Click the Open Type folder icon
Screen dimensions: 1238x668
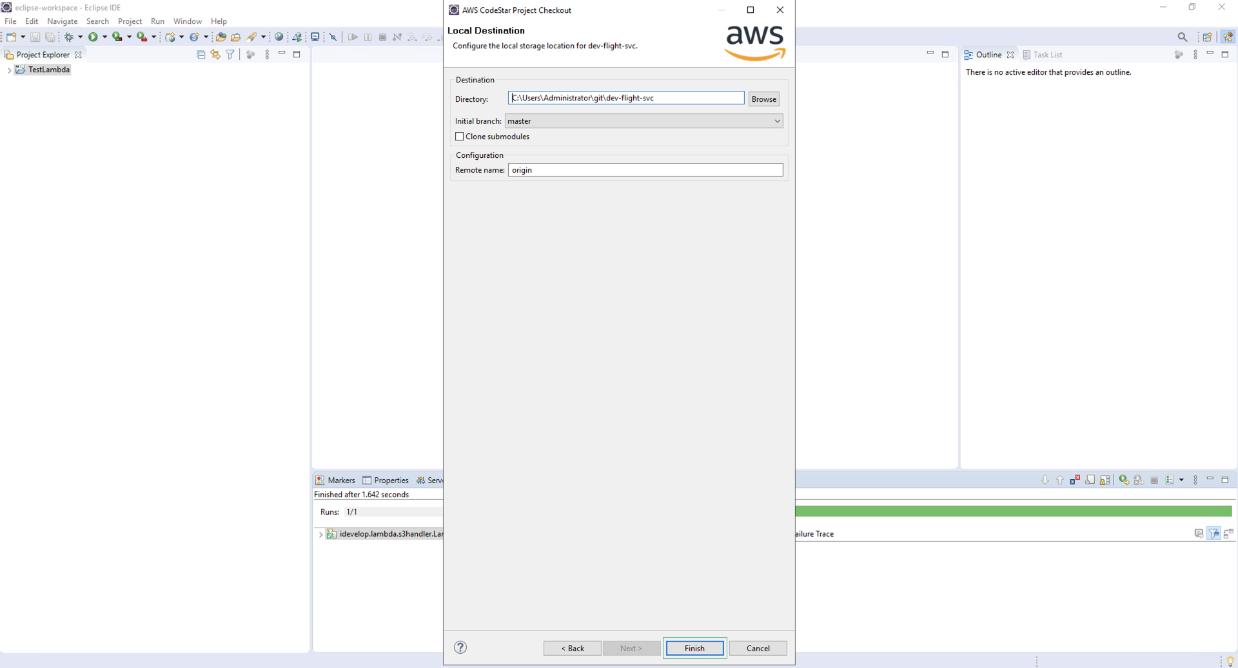[x=221, y=37]
